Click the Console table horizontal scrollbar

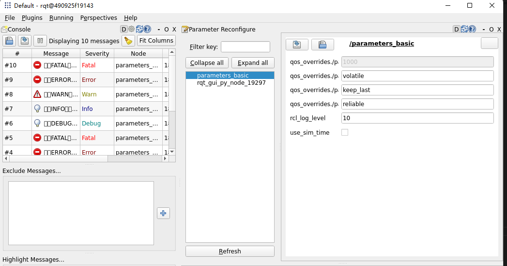click(58, 158)
